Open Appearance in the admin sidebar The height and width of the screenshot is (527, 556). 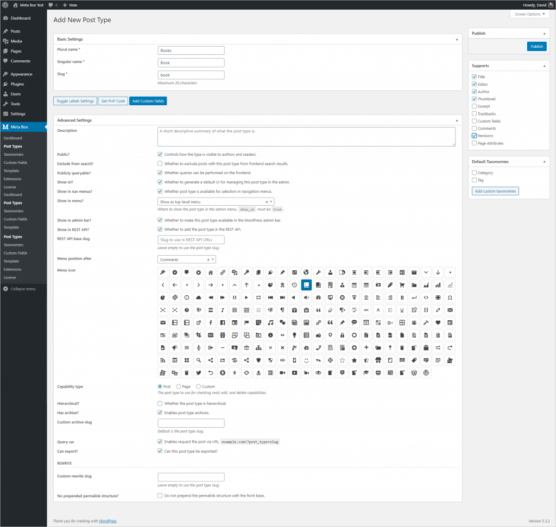[21, 74]
